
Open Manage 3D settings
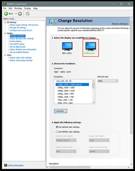18,28
